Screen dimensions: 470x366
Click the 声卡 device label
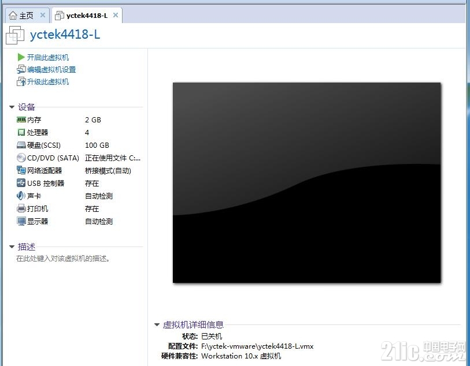[34, 196]
